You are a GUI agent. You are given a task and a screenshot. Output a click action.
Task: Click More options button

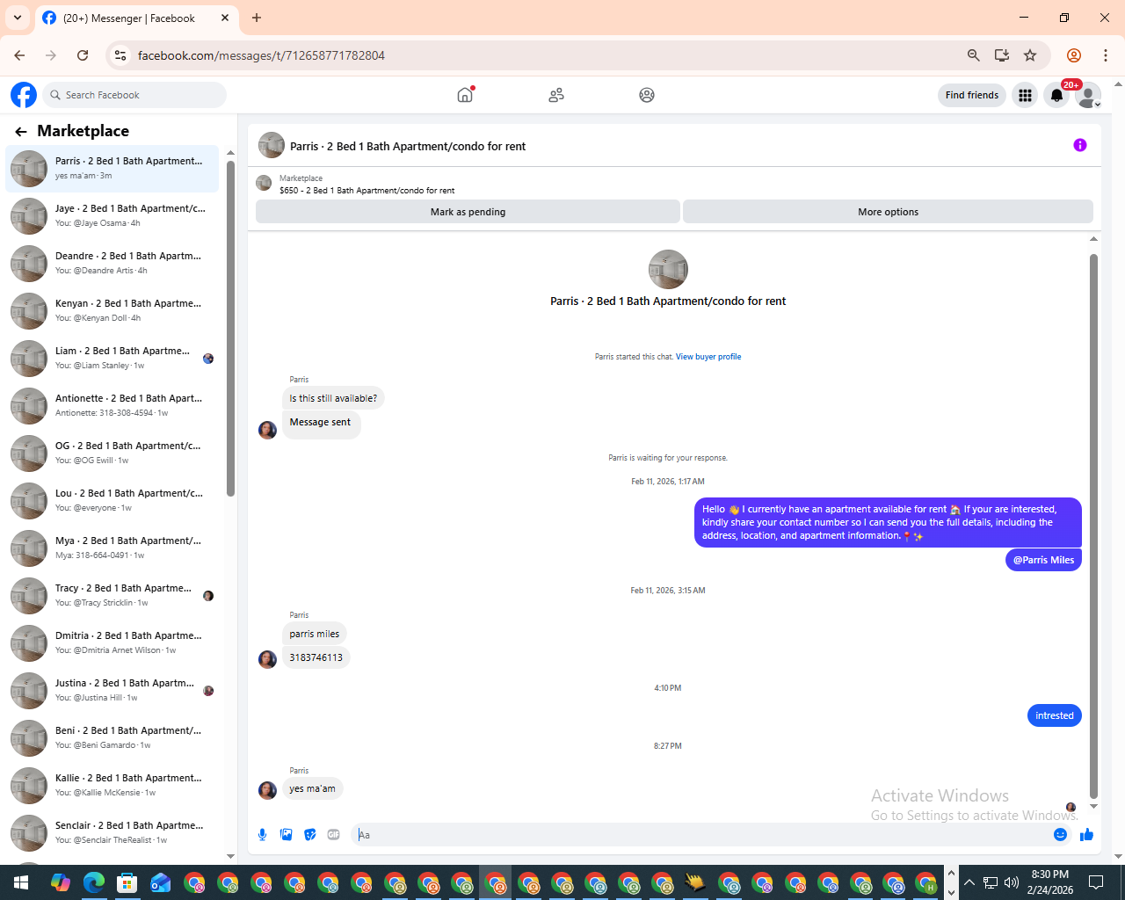click(888, 212)
